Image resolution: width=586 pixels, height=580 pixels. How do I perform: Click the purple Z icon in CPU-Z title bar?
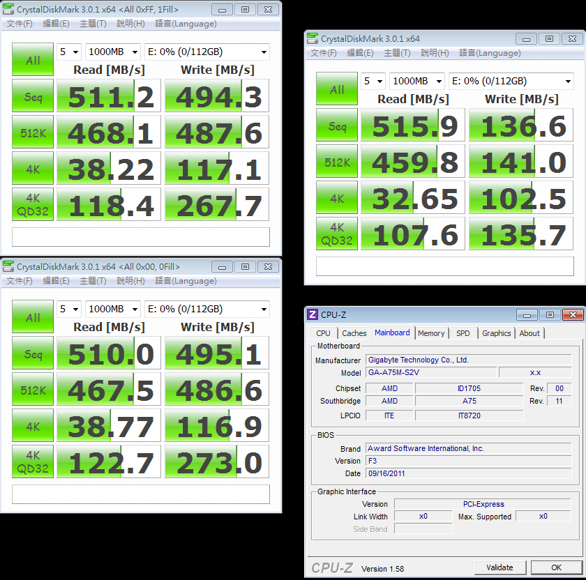coord(313,314)
